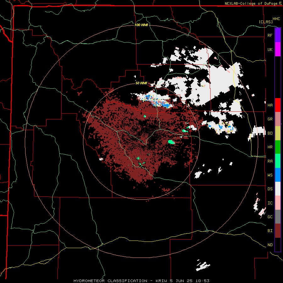The height and width of the screenshot is (283, 283).
Task: Click the '[CLAS]' units label
Action: [266, 22]
